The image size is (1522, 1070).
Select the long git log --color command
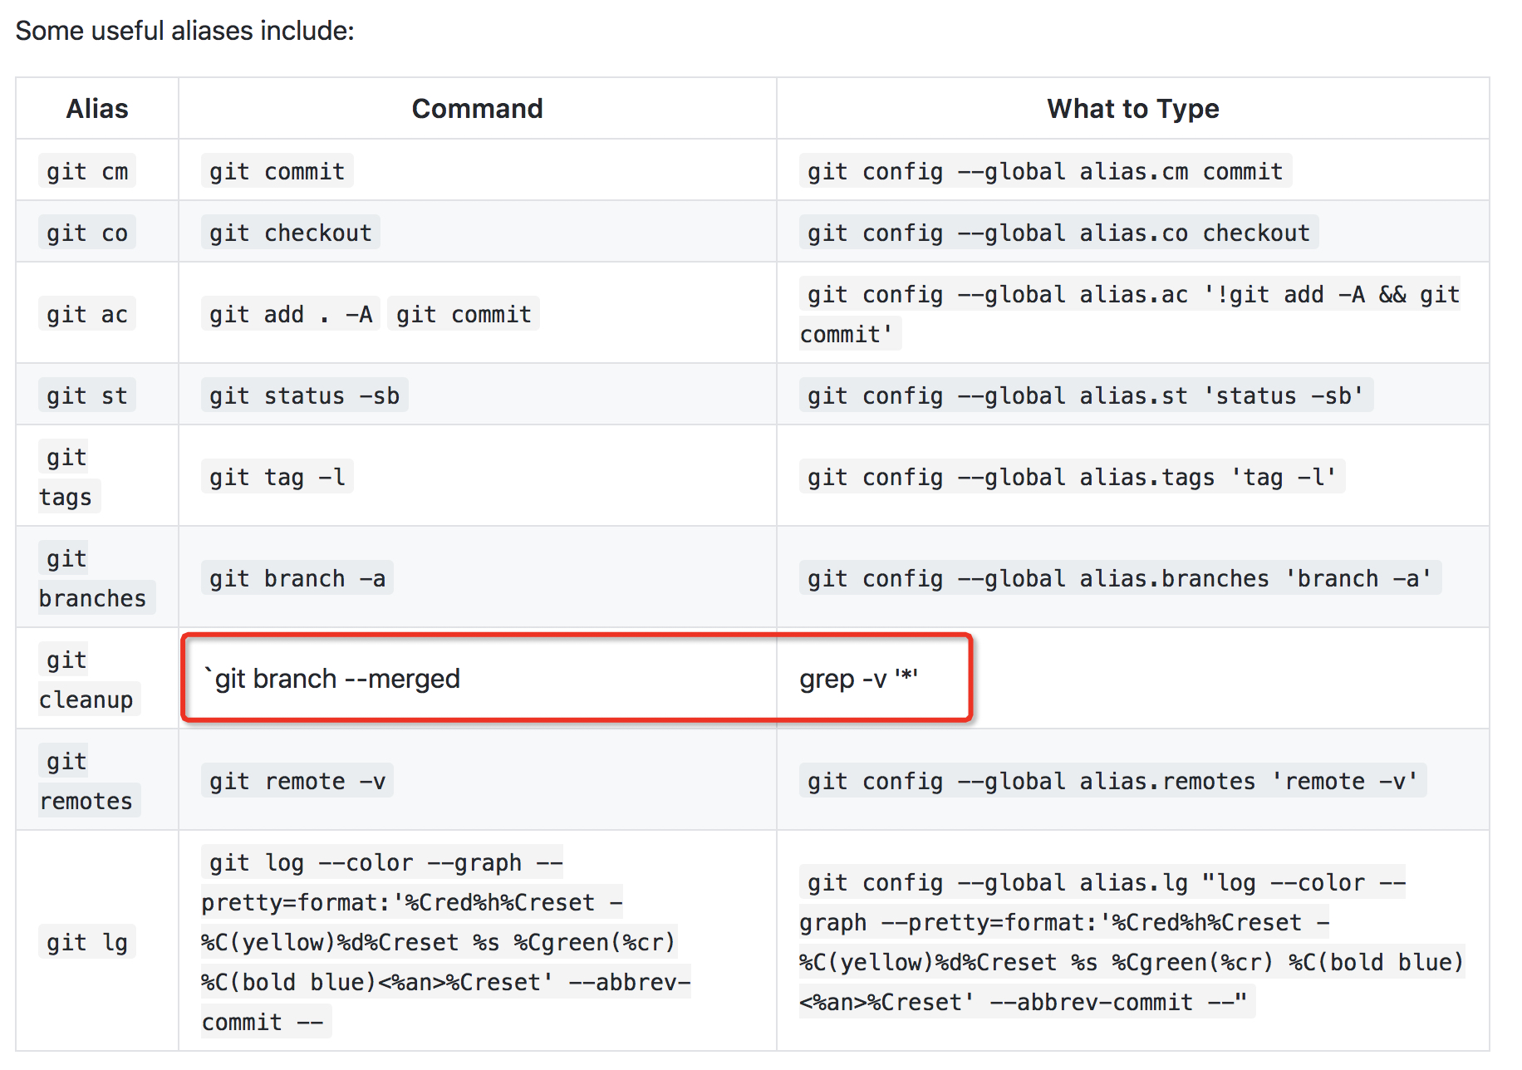pyautogui.click(x=445, y=941)
